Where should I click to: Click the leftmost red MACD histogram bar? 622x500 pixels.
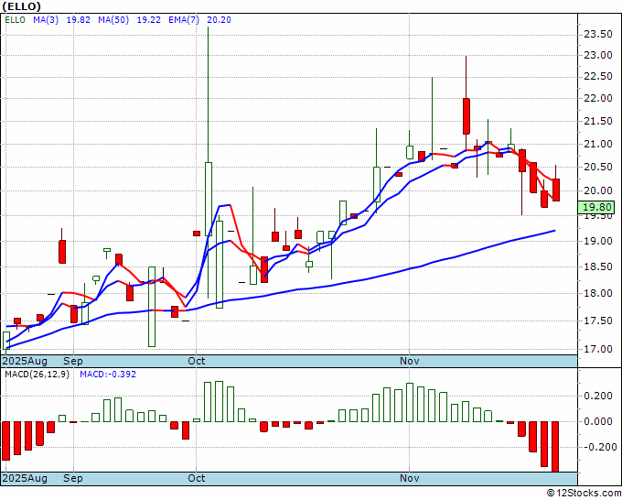(6, 440)
